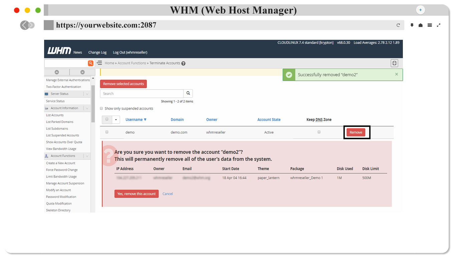The width and height of the screenshot is (455, 257).
Task: Click the browser download arrow icon
Action: (412, 25)
